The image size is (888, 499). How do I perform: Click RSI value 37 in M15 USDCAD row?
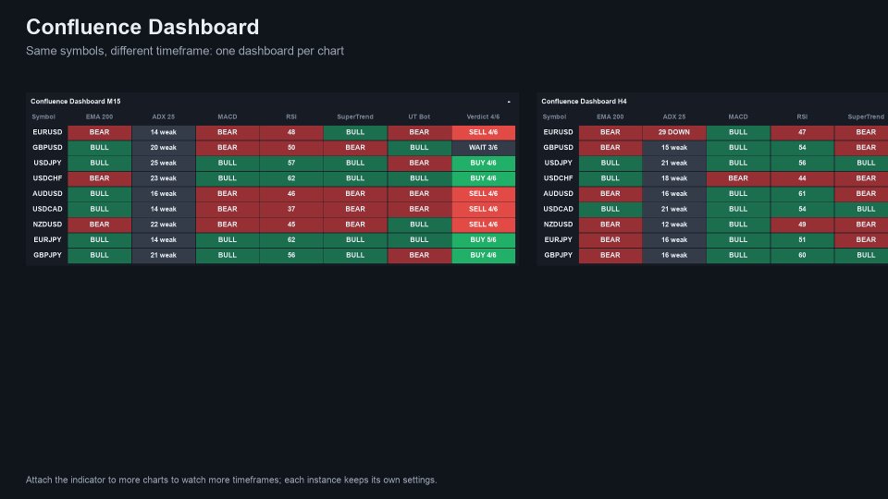pyautogui.click(x=291, y=209)
